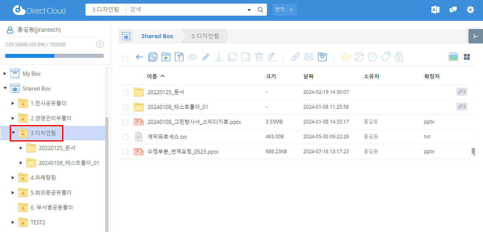Click Shared Box in the breadcrumb

click(x=157, y=36)
